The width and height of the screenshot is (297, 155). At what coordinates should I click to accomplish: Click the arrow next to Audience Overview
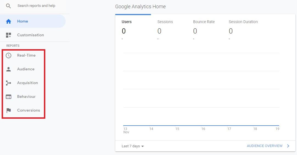coord(288,146)
